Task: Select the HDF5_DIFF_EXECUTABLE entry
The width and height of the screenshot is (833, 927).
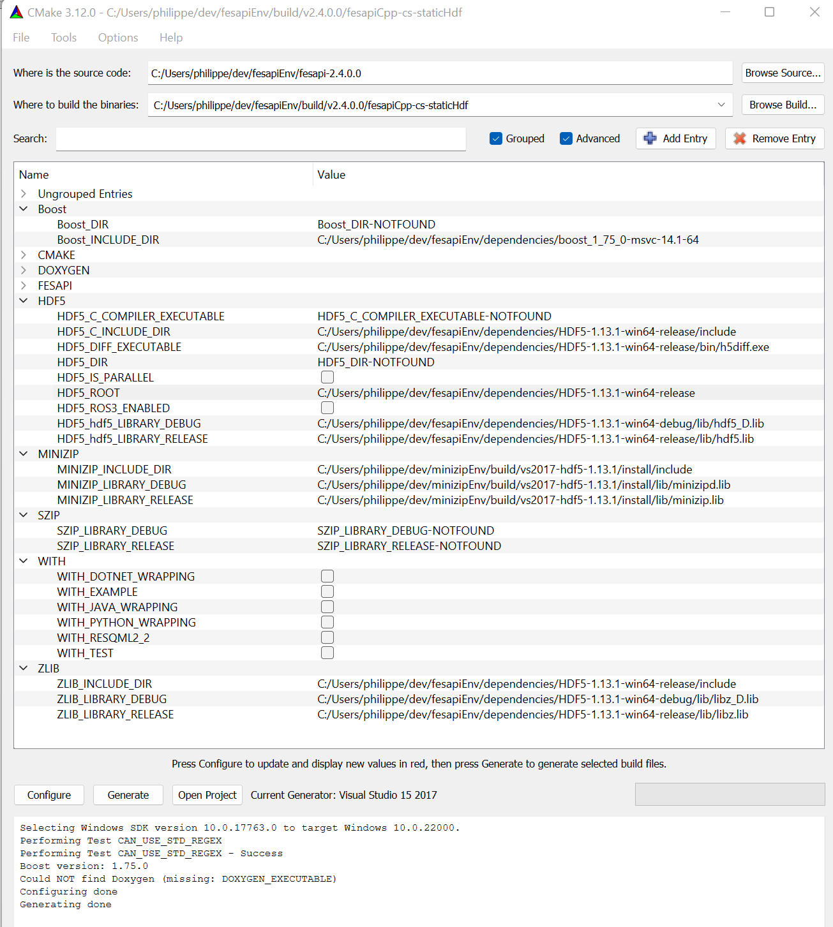Action: pyautogui.click(x=119, y=346)
